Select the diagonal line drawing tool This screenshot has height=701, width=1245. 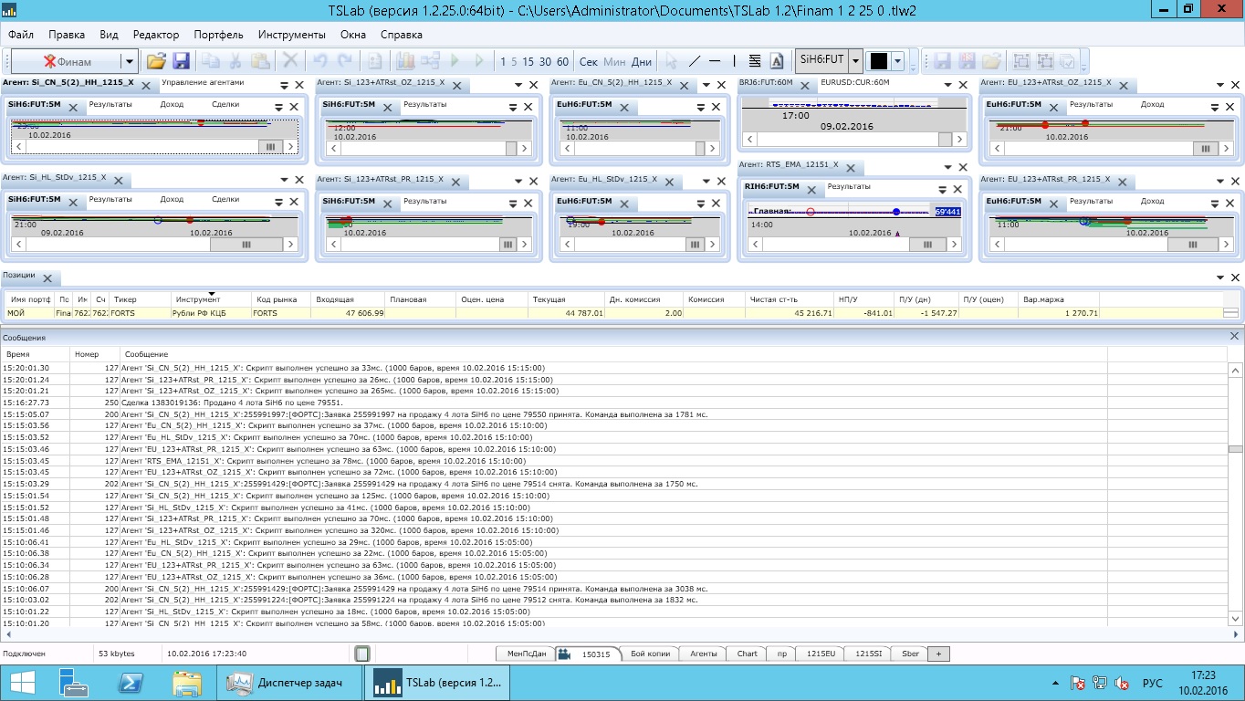695,61
